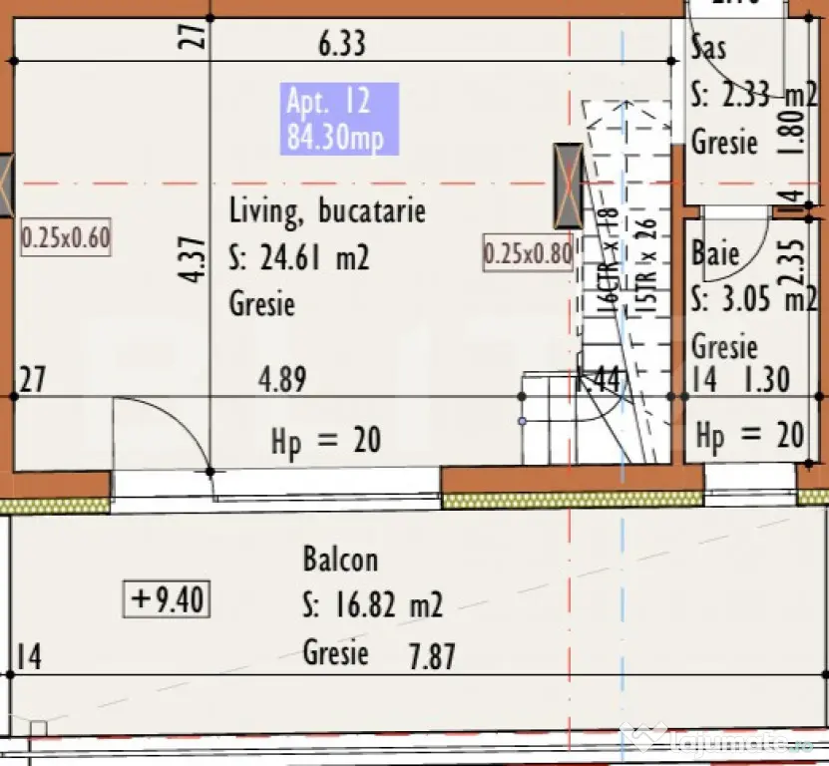Click the 6.33 dimension text
829x766 pixels.
tap(342, 44)
